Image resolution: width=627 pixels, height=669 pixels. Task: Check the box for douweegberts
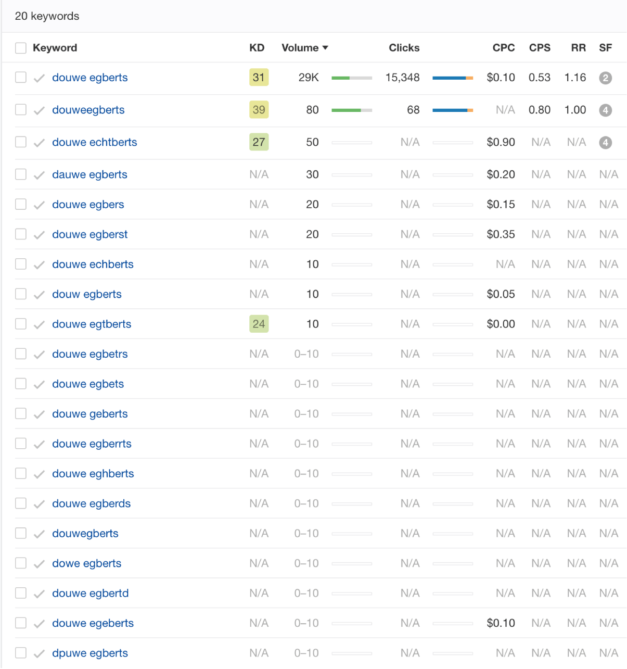point(21,110)
